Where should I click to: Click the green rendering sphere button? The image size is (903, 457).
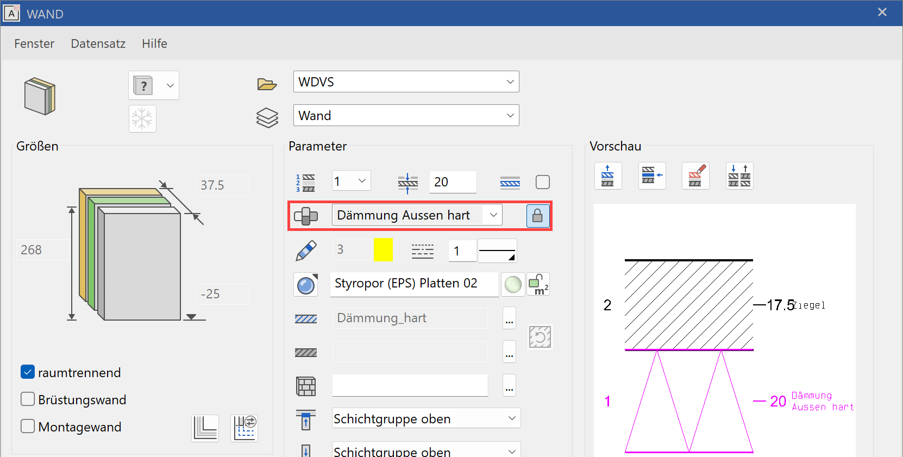coord(513,284)
